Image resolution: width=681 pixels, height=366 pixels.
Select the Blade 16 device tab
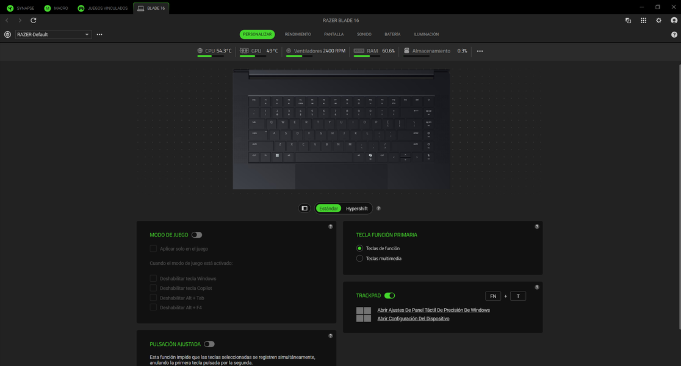coord(151,9)
